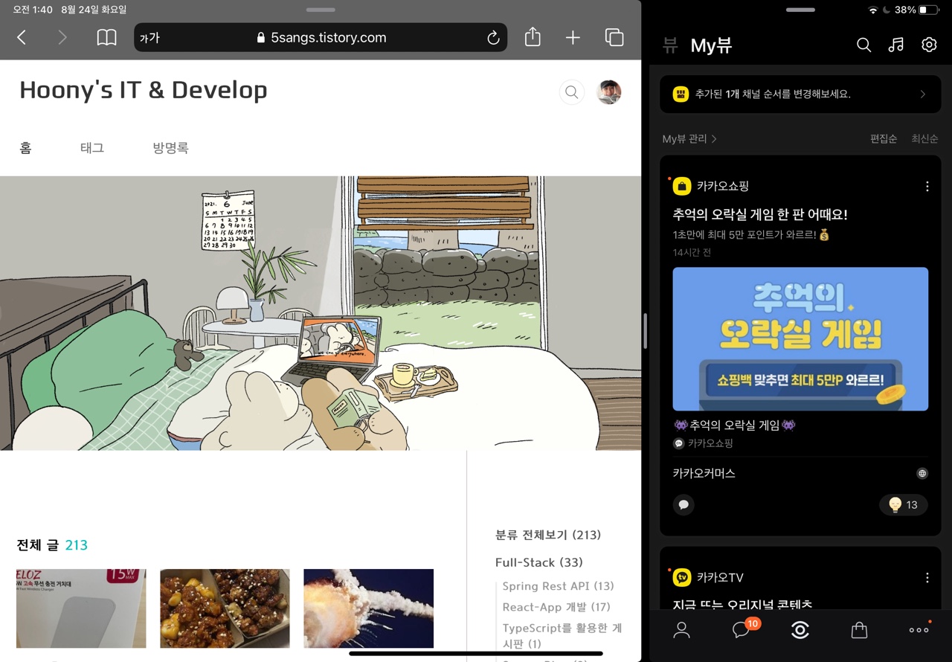Open Spring Rest API (13) subcategory
This screenshot has width=952, height=662.
[x=558, y=586]
